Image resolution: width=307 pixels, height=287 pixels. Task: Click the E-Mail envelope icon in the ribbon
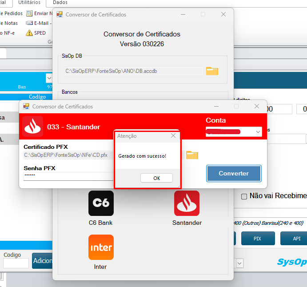click(29, 23)
